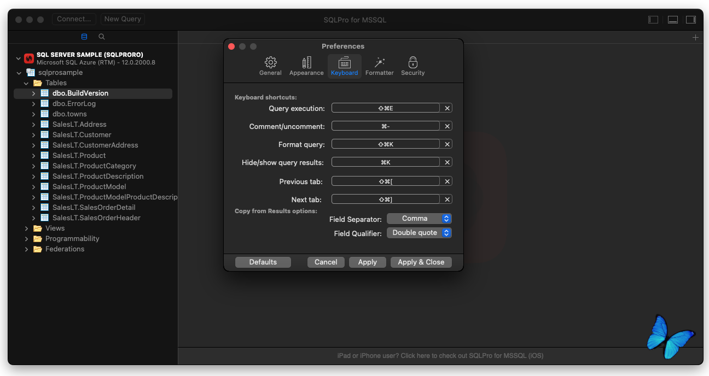
Task: Select the SalesLT.ProductCategory table row
Action: click(x=94, y=166)
